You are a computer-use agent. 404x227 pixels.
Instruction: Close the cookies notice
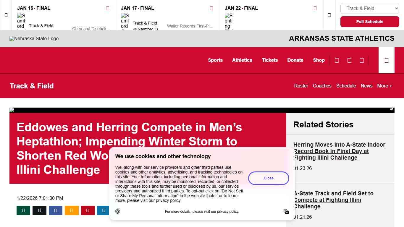(x=268, y=178)
